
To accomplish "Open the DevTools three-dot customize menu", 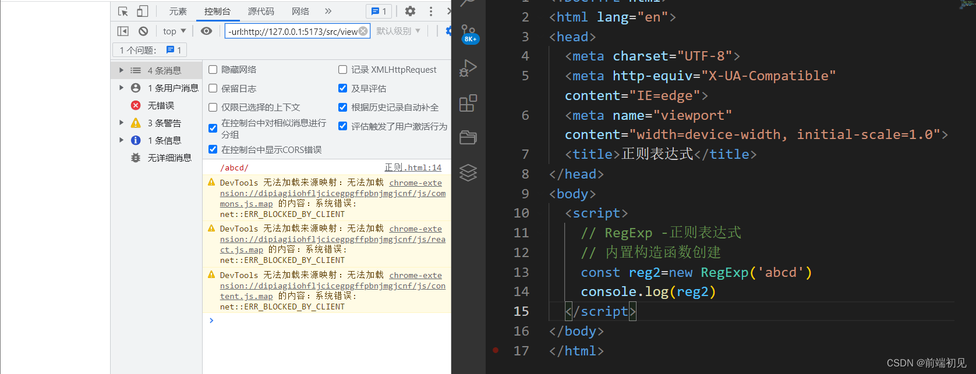I will click(x=431, y=11).
